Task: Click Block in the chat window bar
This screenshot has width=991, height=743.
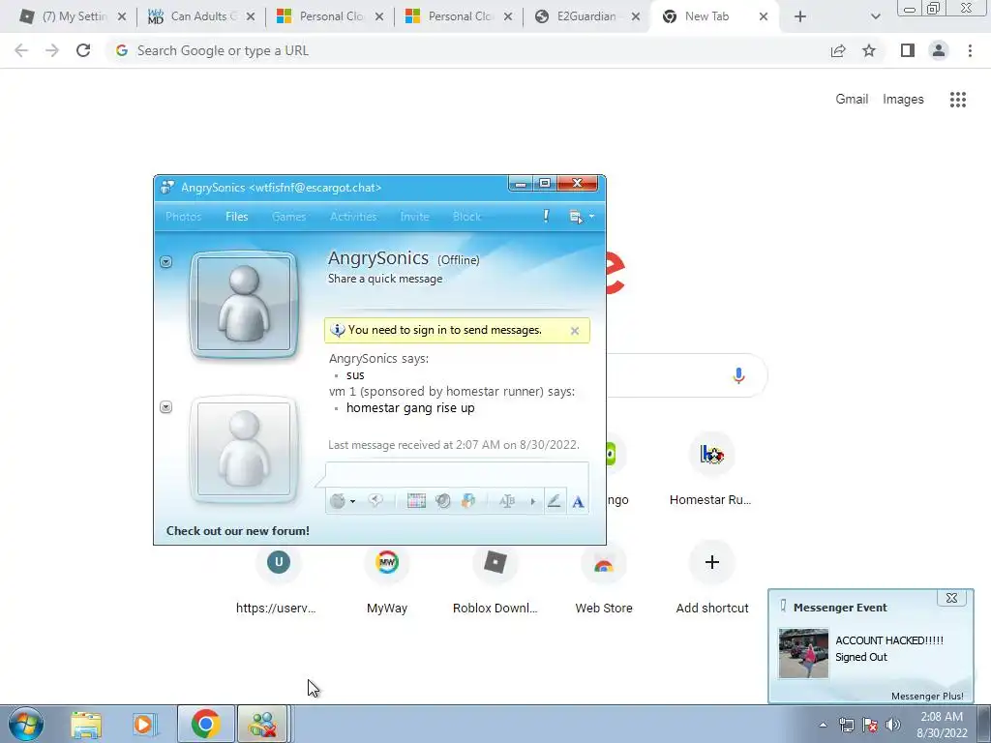Action: click(467, 217)
